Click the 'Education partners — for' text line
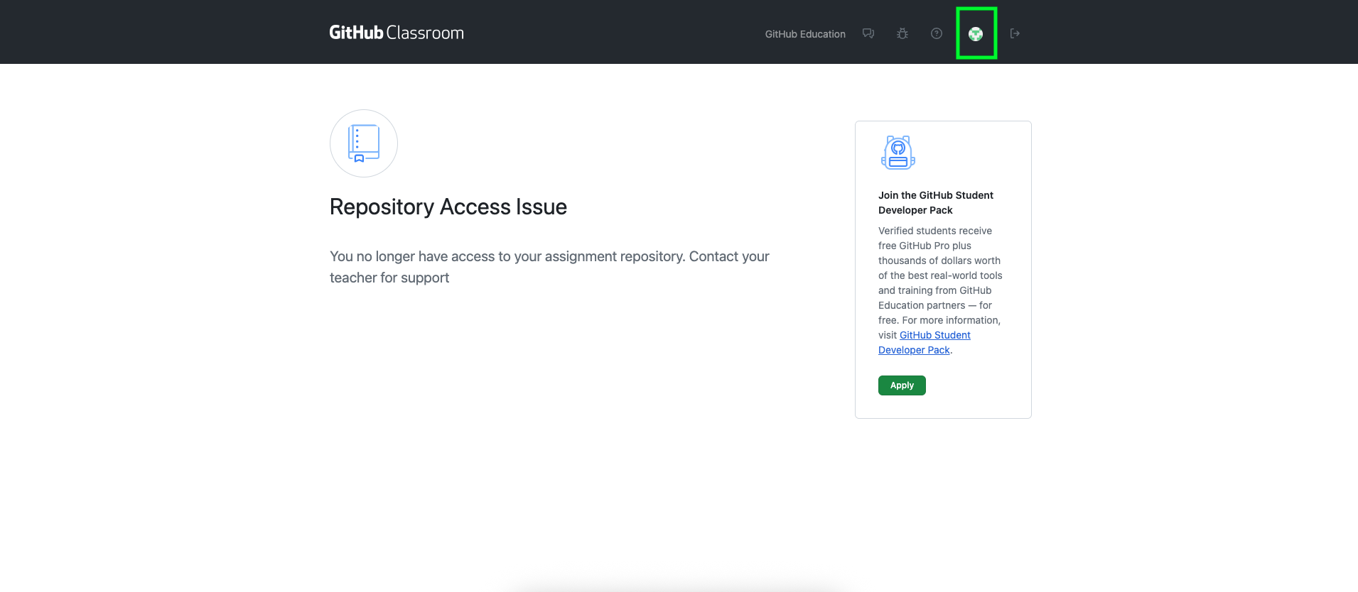The width and height of the screenshot is (1358, 592). click(934, 305)
